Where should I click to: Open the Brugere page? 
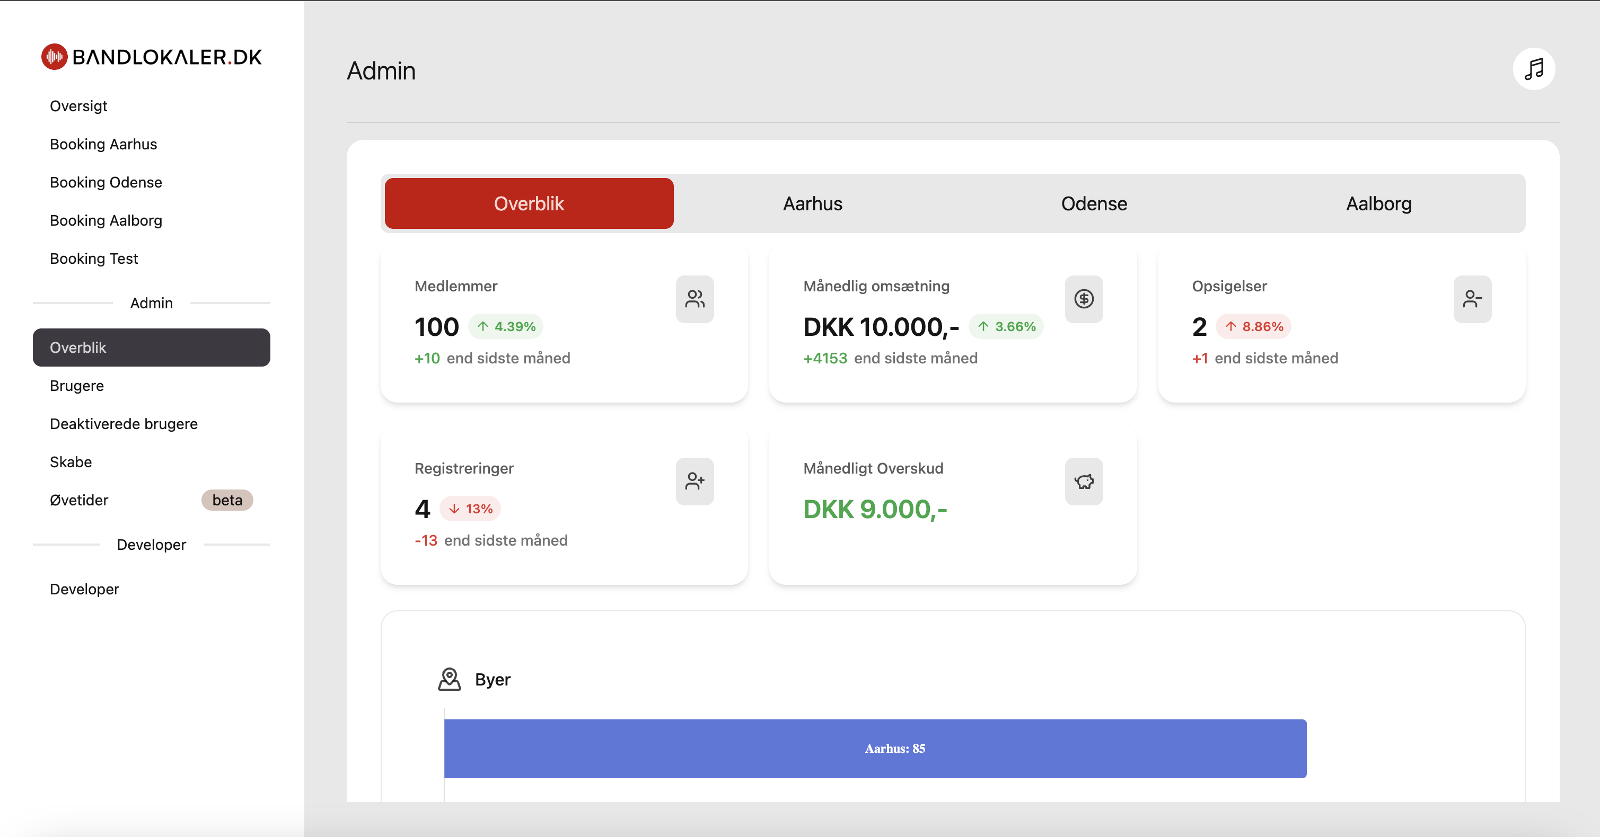[x=76, y=385]
